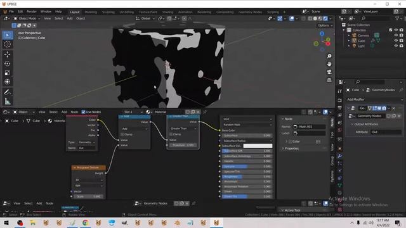
Task: Toggle Collection viewport visibility eye
Action: point(396,30)
